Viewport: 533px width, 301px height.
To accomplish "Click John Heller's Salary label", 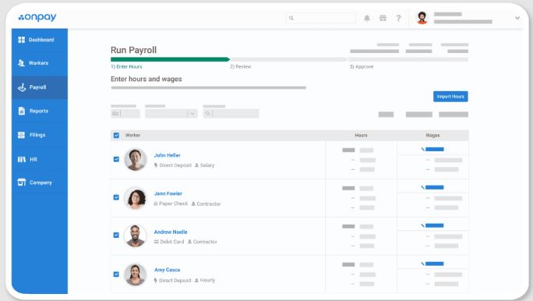I will (207, 165).
